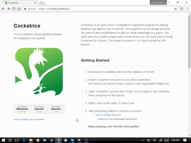Click the green Secure padlock icon
Image resolution: width=191 pixels, height=143 pixels.
25,9
